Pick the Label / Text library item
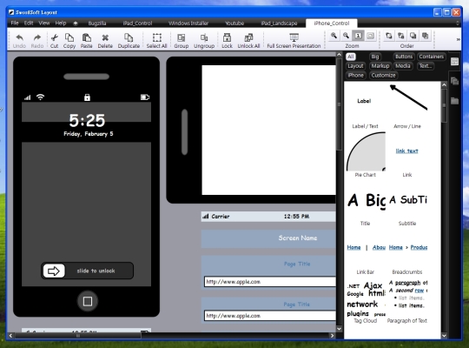 365,106
